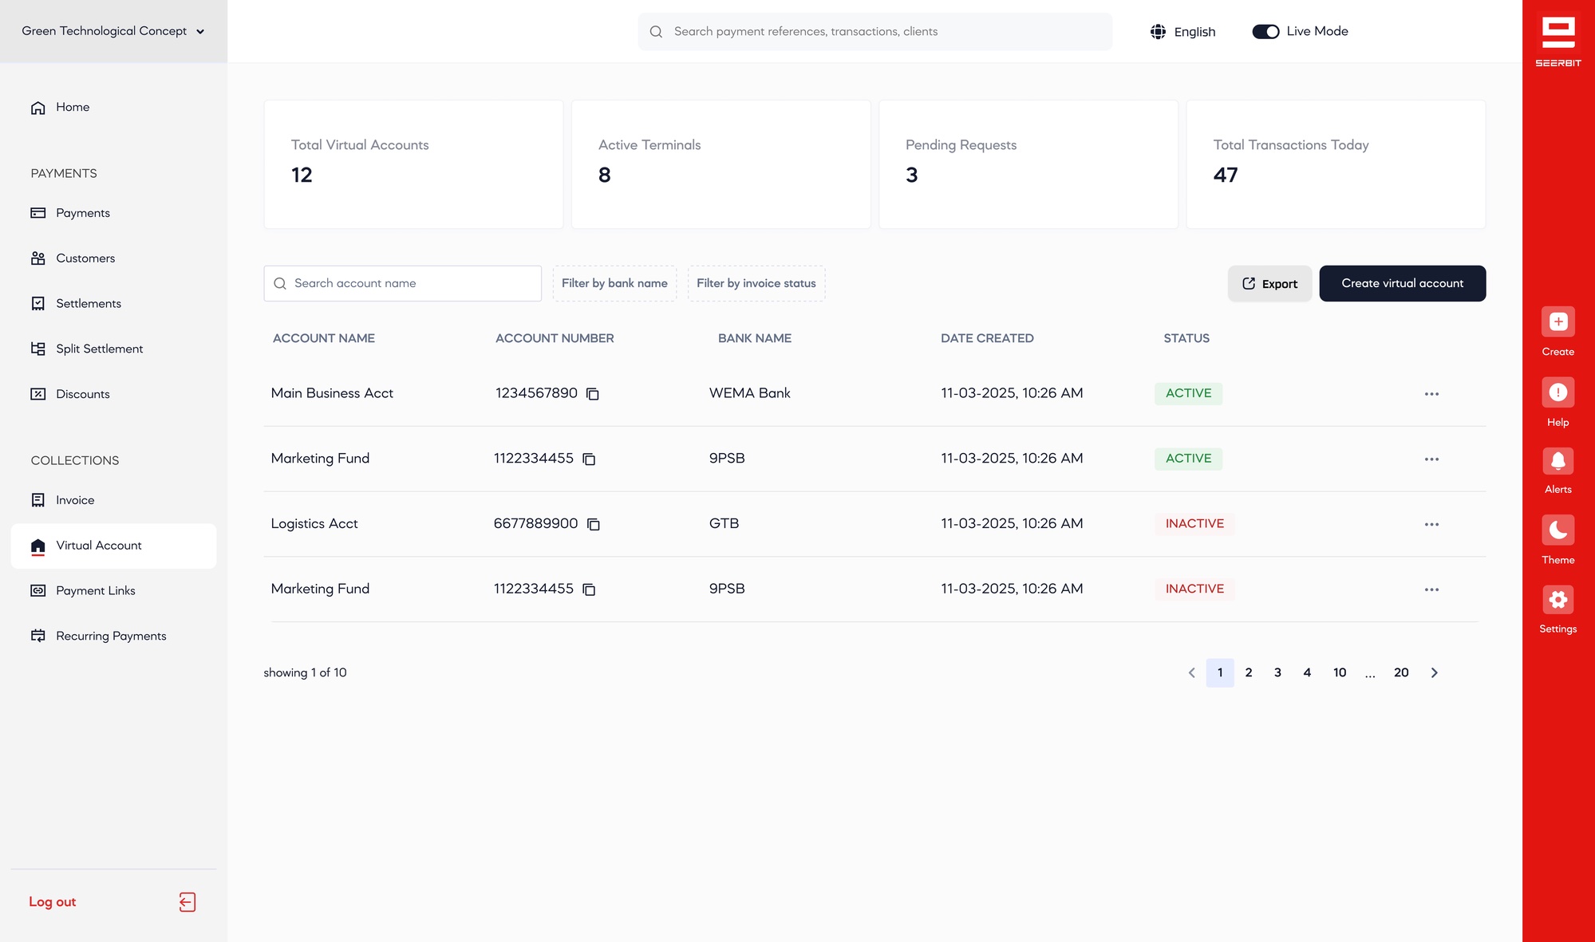Copy account number 1234567890
This screenshot has height=942, width=1595.
point(593,394)
